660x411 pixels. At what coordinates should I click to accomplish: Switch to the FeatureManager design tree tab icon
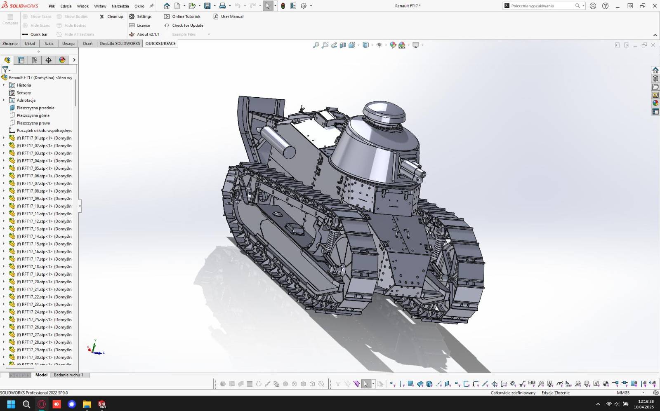(x=7, y=60)
